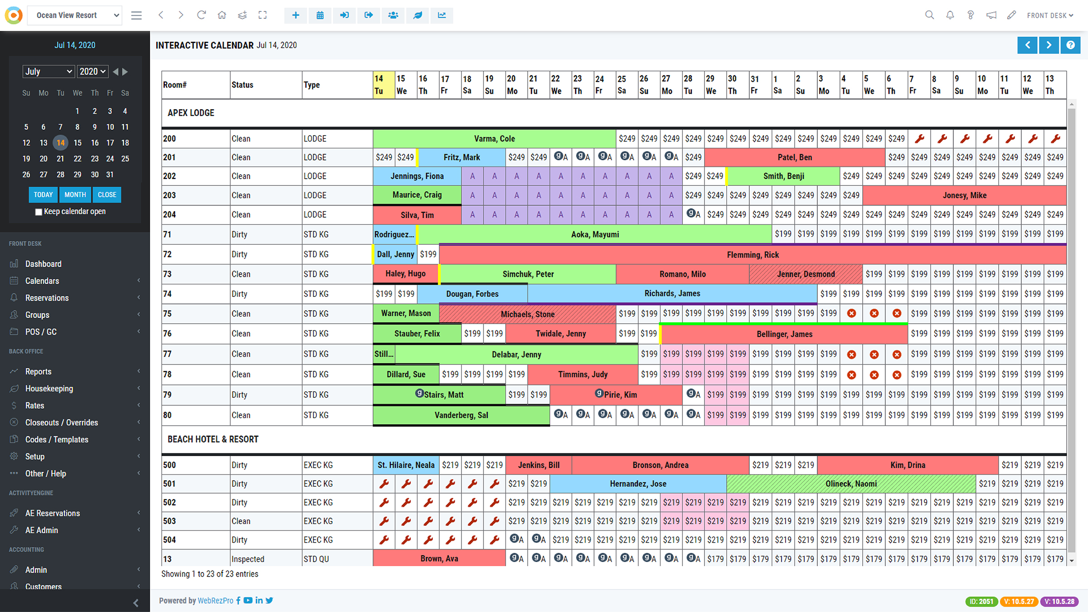
Task: Open the notifications bell icon
Action: click(x=950, y=15)
